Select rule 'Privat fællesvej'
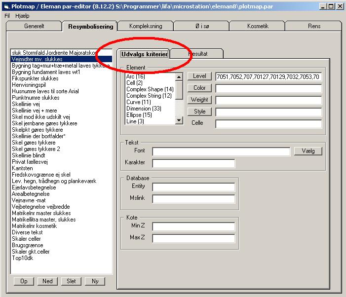Screen dimensions: 346x297 tap(61, 162)
